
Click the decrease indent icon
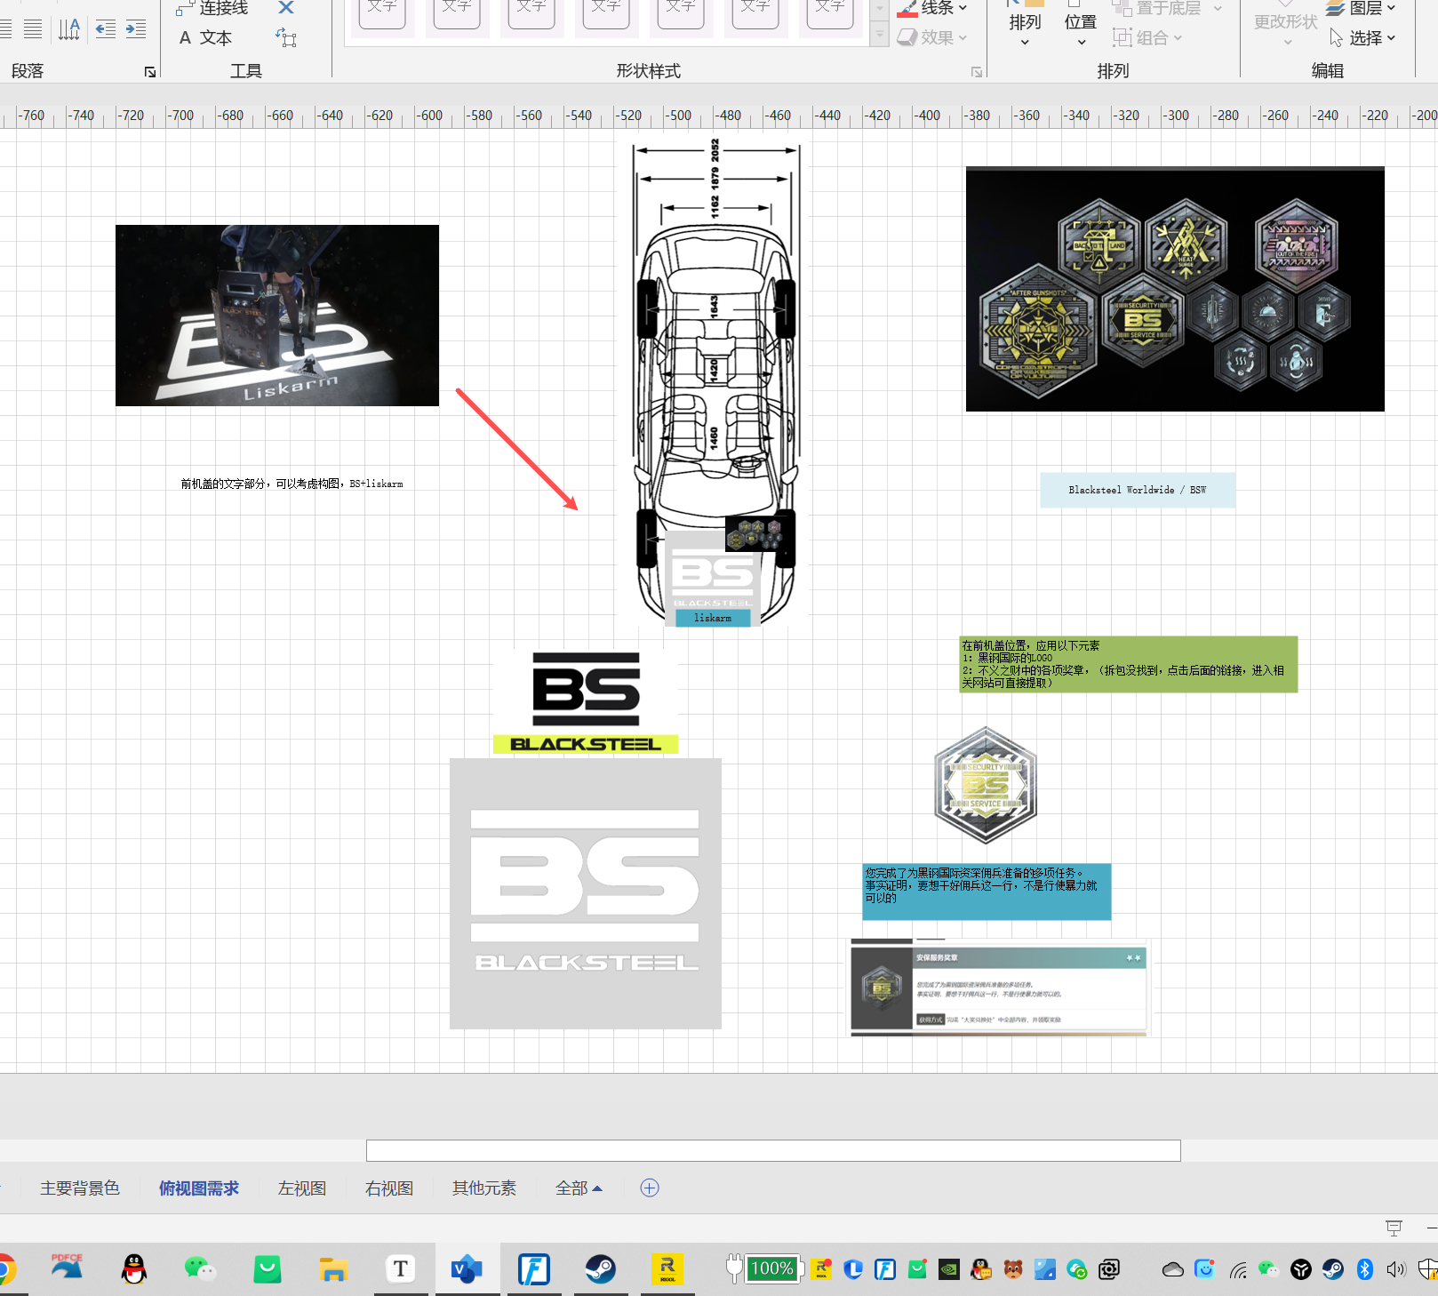(x=106, y=29)
